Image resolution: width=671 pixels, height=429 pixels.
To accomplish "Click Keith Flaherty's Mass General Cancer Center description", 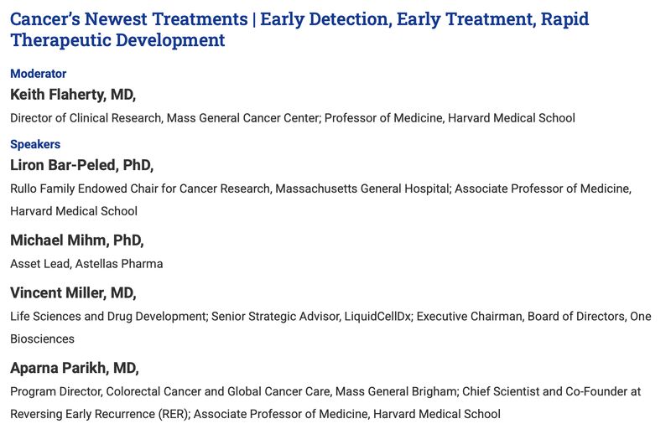I will 293,118.
